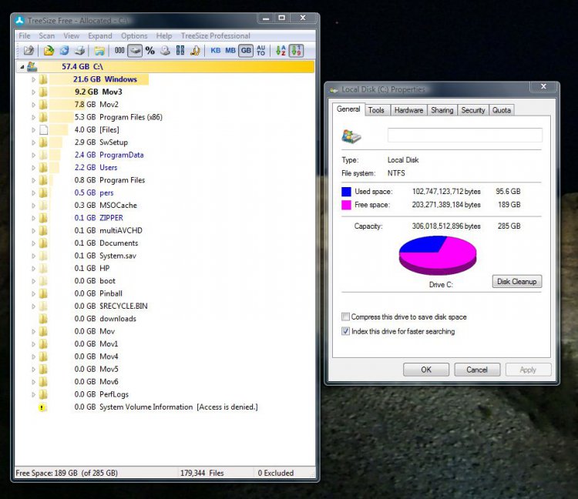Click the forklift toolbar icon
The height and width of the screenshot is (499, 578).
[x=195, y=51]
